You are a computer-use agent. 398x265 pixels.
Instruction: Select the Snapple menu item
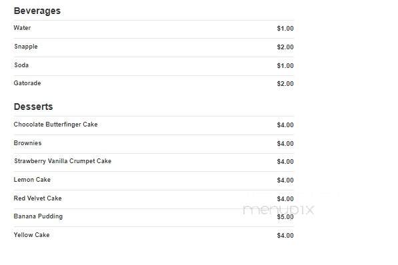pos(26,47)
